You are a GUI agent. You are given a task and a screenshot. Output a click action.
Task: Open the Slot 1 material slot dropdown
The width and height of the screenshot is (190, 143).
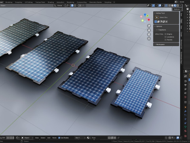point(80,138)
